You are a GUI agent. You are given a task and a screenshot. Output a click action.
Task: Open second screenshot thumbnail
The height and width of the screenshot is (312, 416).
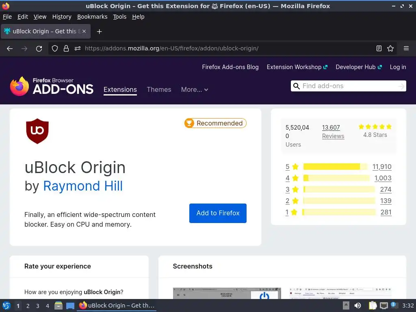(340, 293)
